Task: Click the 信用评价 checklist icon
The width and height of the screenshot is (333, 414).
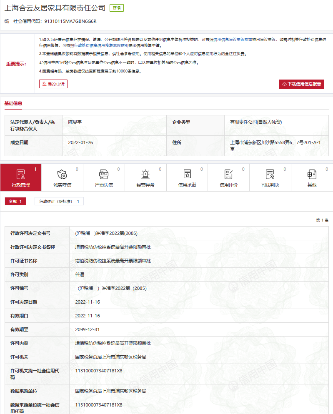Action: point(228,174)
